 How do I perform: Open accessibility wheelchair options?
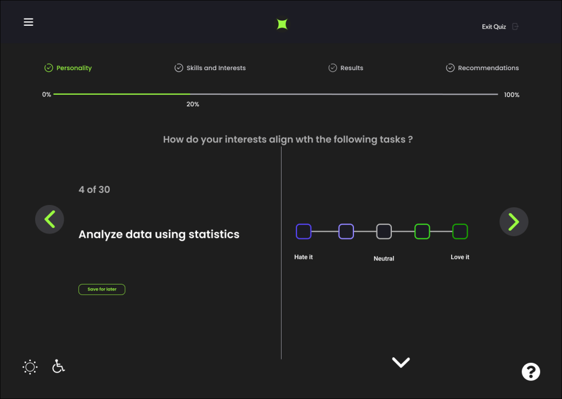58,366
